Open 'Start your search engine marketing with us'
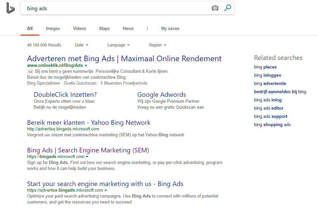This screenshot has height=213, width=318. (x=105, y=184)
